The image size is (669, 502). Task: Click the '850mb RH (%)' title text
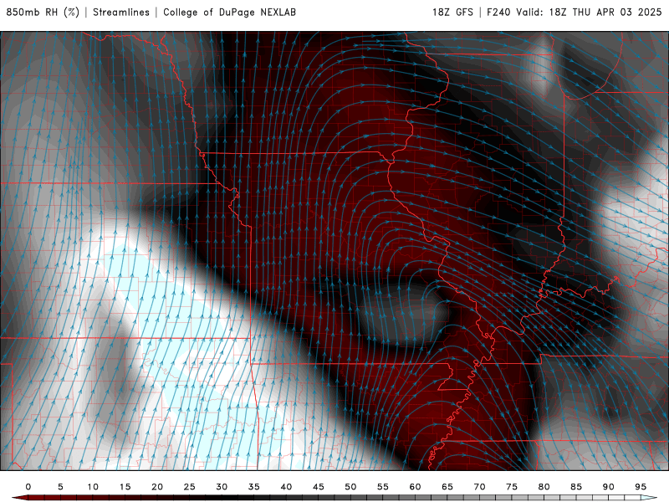click(43, 13)
